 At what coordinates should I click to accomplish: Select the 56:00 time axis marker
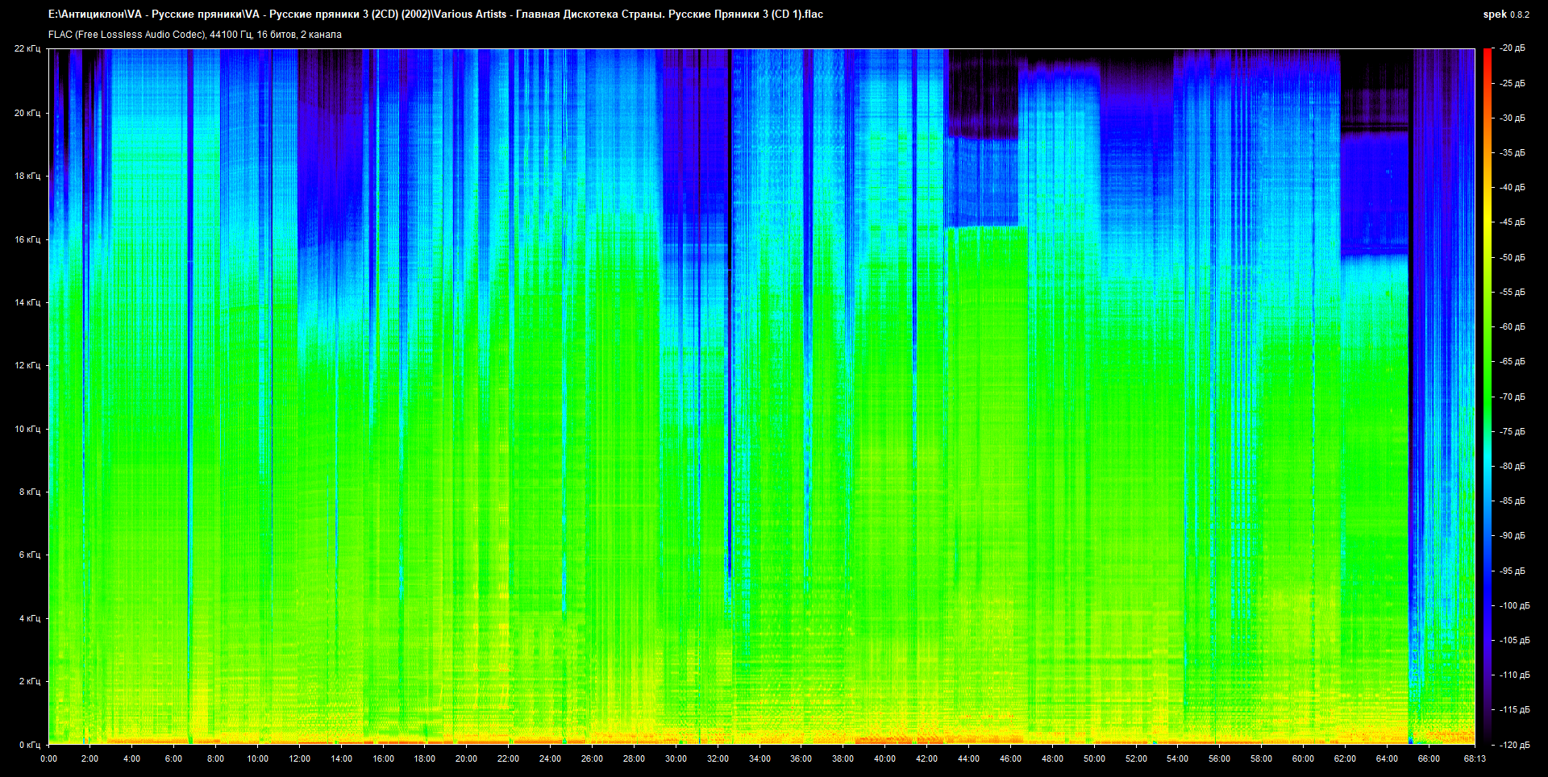[1219, 758]
